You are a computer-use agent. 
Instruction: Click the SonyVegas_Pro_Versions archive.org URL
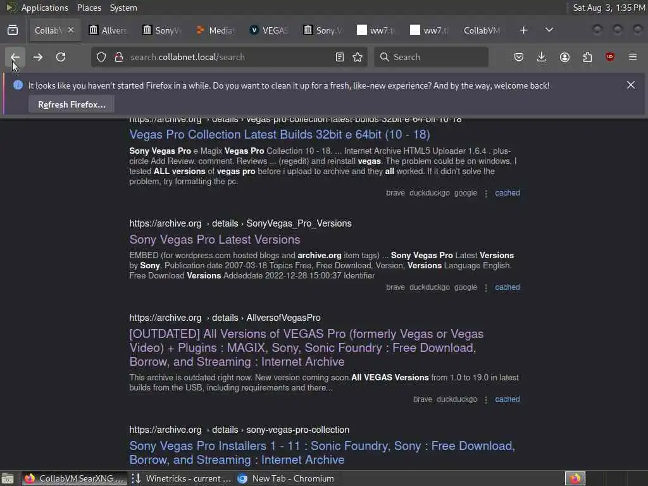(x=240, y=223)
